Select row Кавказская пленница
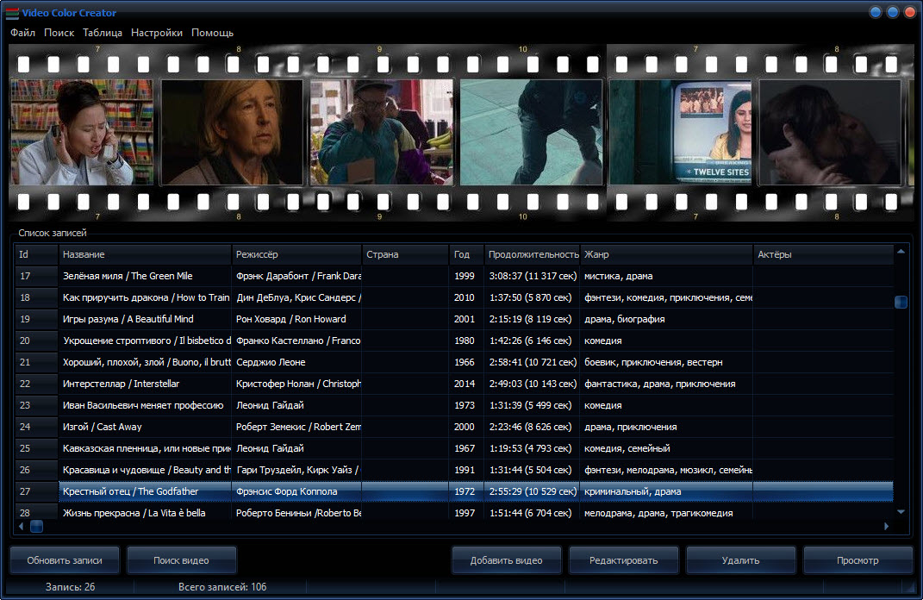 coord(454,448)
